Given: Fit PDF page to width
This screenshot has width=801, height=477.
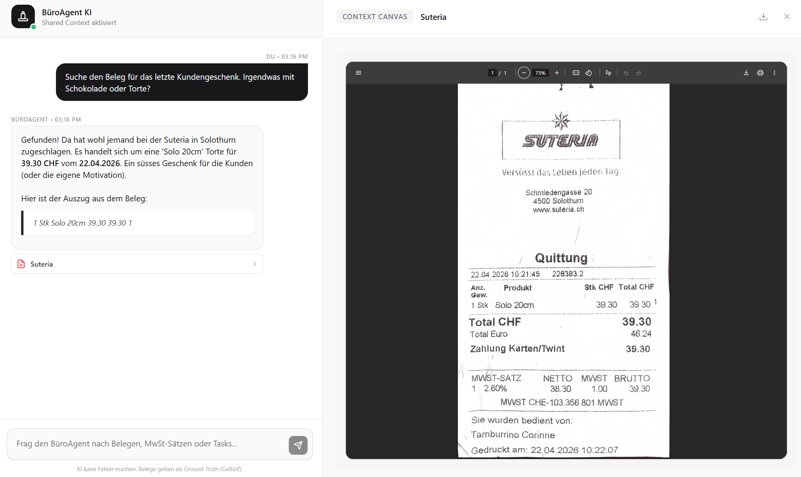Looking at the screenshot, I should pyautogui.click(x=576, y=73).
